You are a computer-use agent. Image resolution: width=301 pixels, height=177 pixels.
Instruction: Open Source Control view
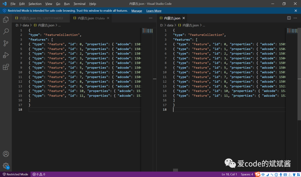[6, 43]
